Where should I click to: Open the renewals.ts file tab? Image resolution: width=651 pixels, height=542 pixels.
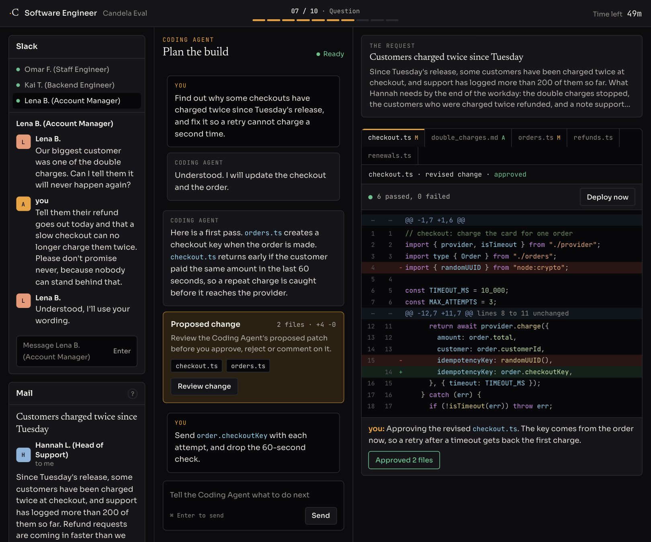[390, 156]
